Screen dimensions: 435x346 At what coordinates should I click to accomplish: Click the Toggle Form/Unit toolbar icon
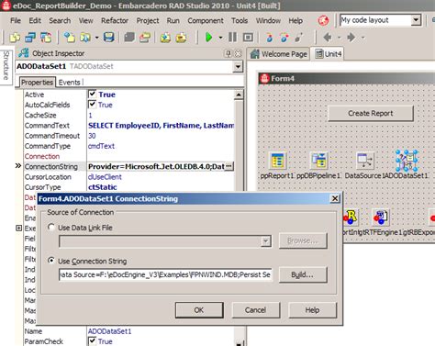pyautogui.click(x=47, y=38)
